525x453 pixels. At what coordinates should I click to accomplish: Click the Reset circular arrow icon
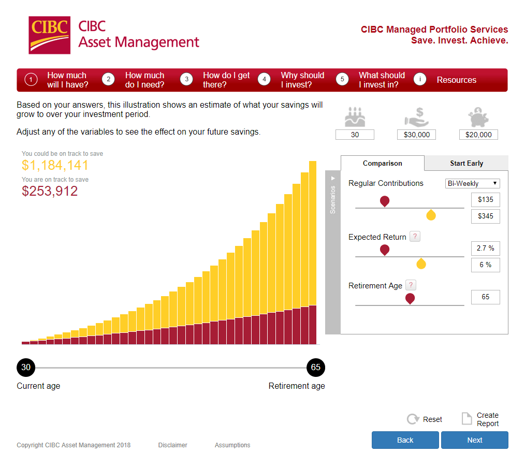coord(413,419)
